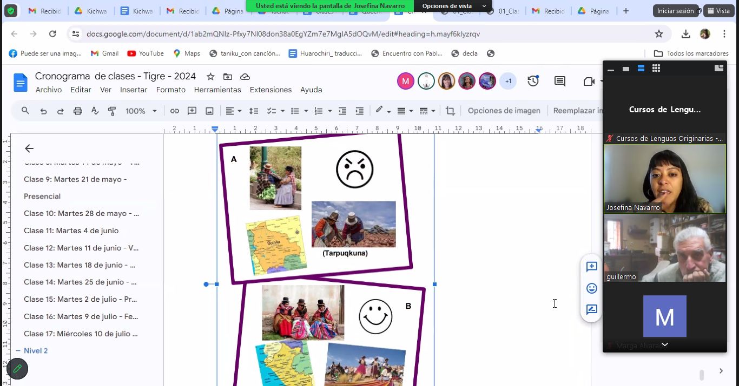
Task: Open the Formato menu
Action: pos(171,90)
